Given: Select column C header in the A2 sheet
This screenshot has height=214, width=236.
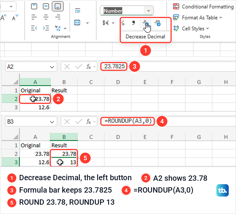Looking at the screenshot, I should coord(91,82).
